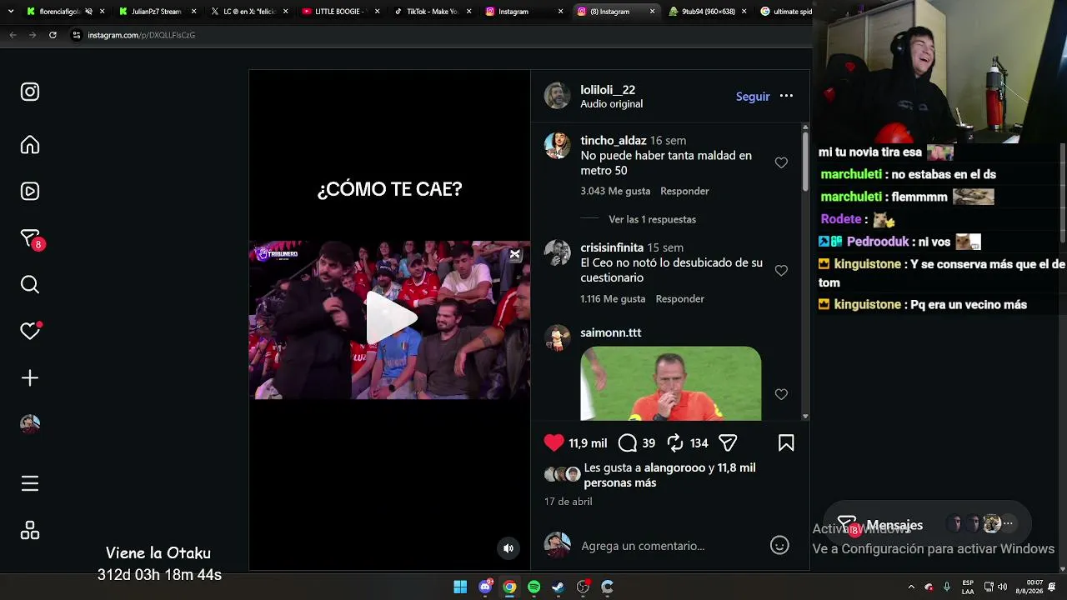Open post options three-dots menu
1067x600 pixels.
pyautogui.click(x=786, y=96)
